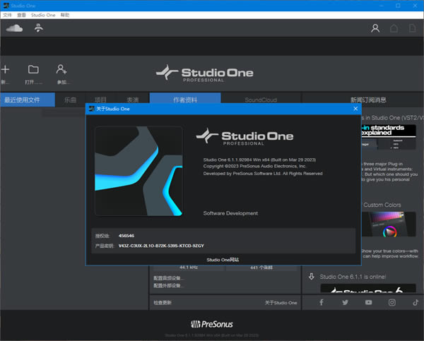Click the Open folder icon

click(x=33, y=69)
